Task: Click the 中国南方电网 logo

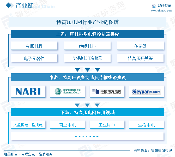Action: click(107, 91)
